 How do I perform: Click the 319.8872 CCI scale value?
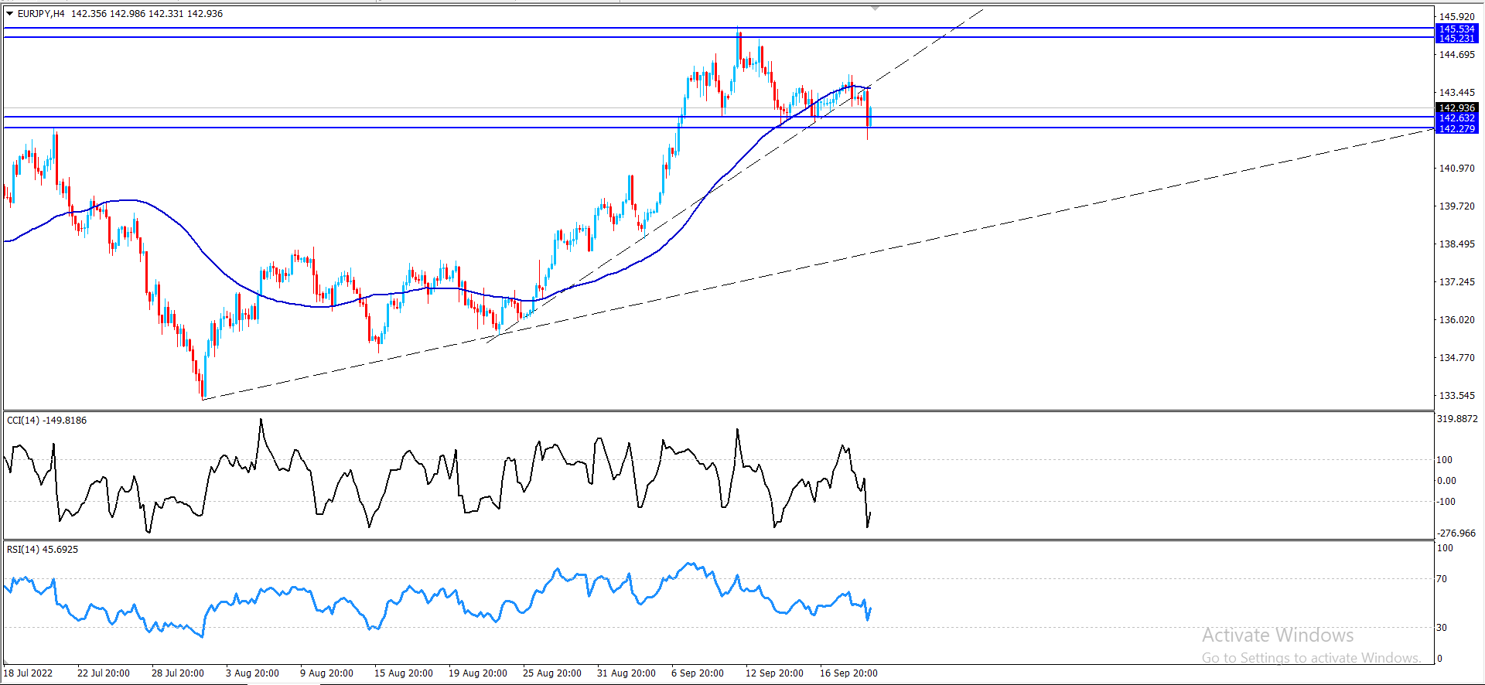(x=1457, y=419)
